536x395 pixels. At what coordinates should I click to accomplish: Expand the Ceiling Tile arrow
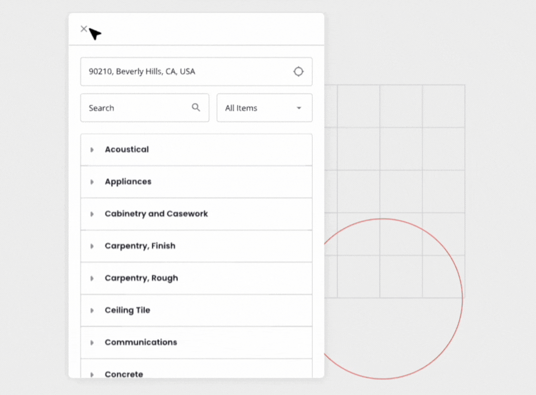click(92, 311)
